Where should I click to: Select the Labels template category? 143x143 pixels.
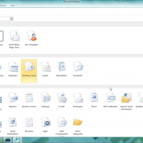point(45,69)
